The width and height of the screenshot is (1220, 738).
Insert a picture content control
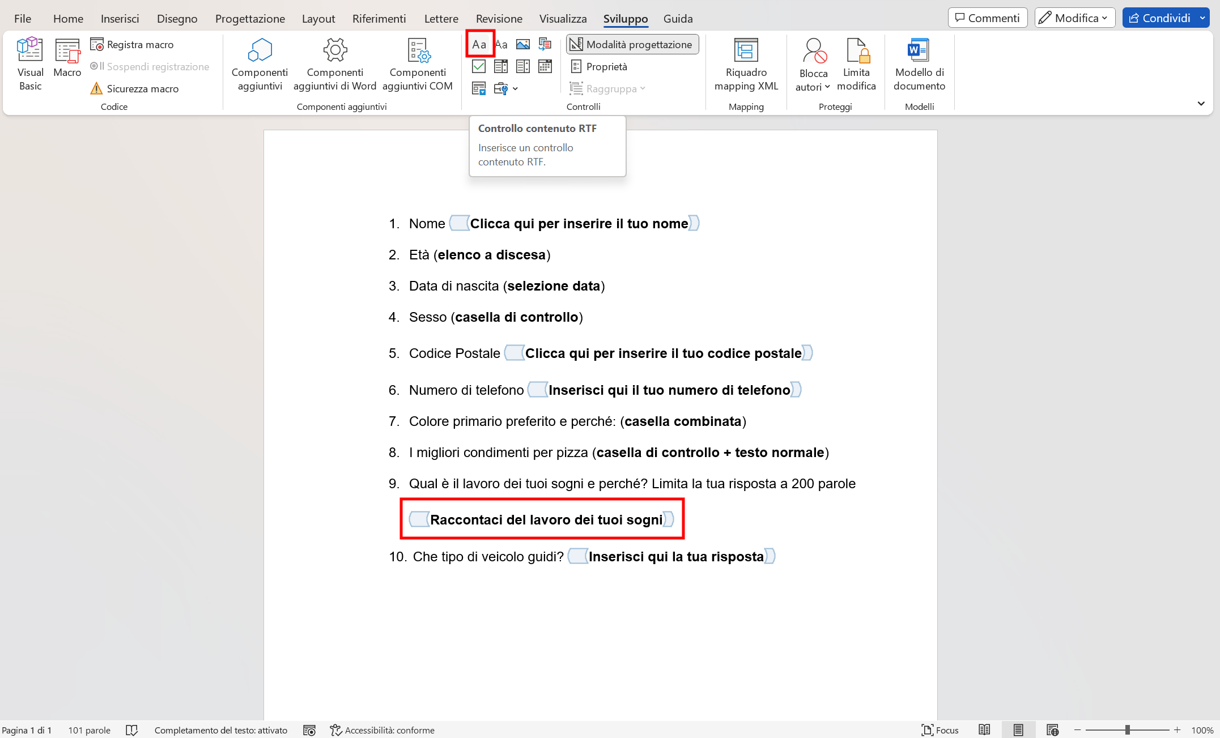(523, 44)
